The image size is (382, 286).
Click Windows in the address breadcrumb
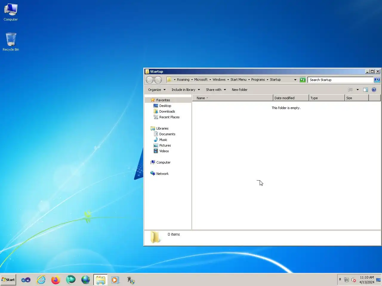(219, 80)
